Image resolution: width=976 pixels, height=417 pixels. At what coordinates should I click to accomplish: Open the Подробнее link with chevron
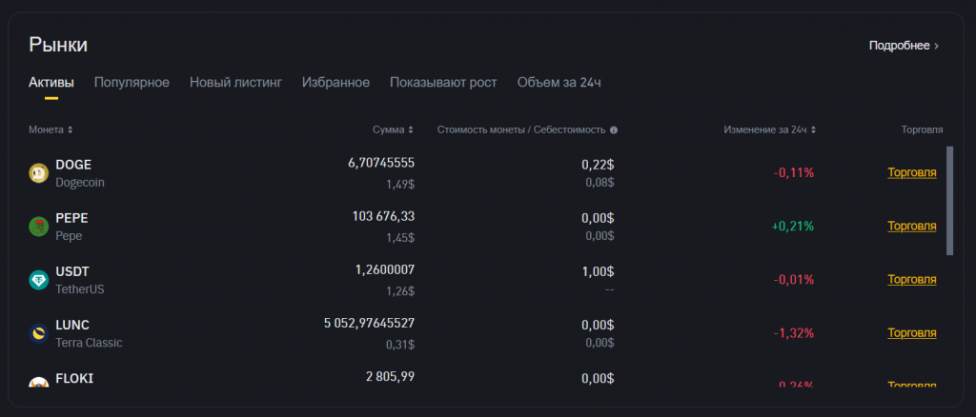click(904, 45)
